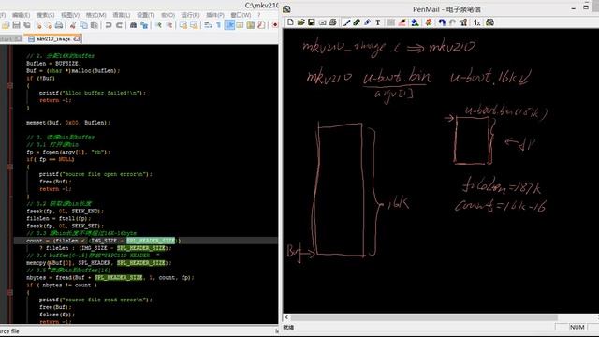The height and width of the screenshot is (337, 599).
Task: Undo last edit in Notepad++
Action: coord(109,25)
